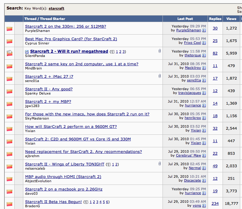Open Wings of Liberty TONIGHT thread
Screen dimensions: 242x209
pos(65,164)
